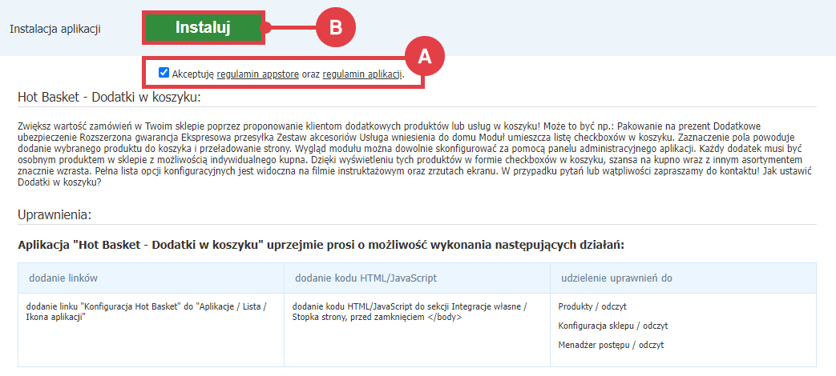Click the 'Menadżer postępu / odczyt' permission entry
The width and height of the screenshot is (836, 376).
611,345
